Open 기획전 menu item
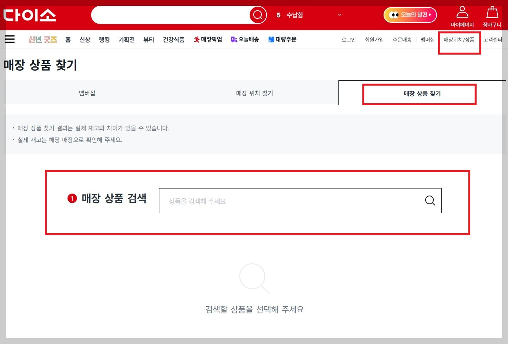 [126, 39]
